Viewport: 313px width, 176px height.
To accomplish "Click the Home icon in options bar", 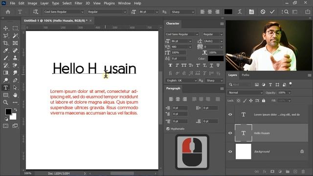I will pos(8,12).
